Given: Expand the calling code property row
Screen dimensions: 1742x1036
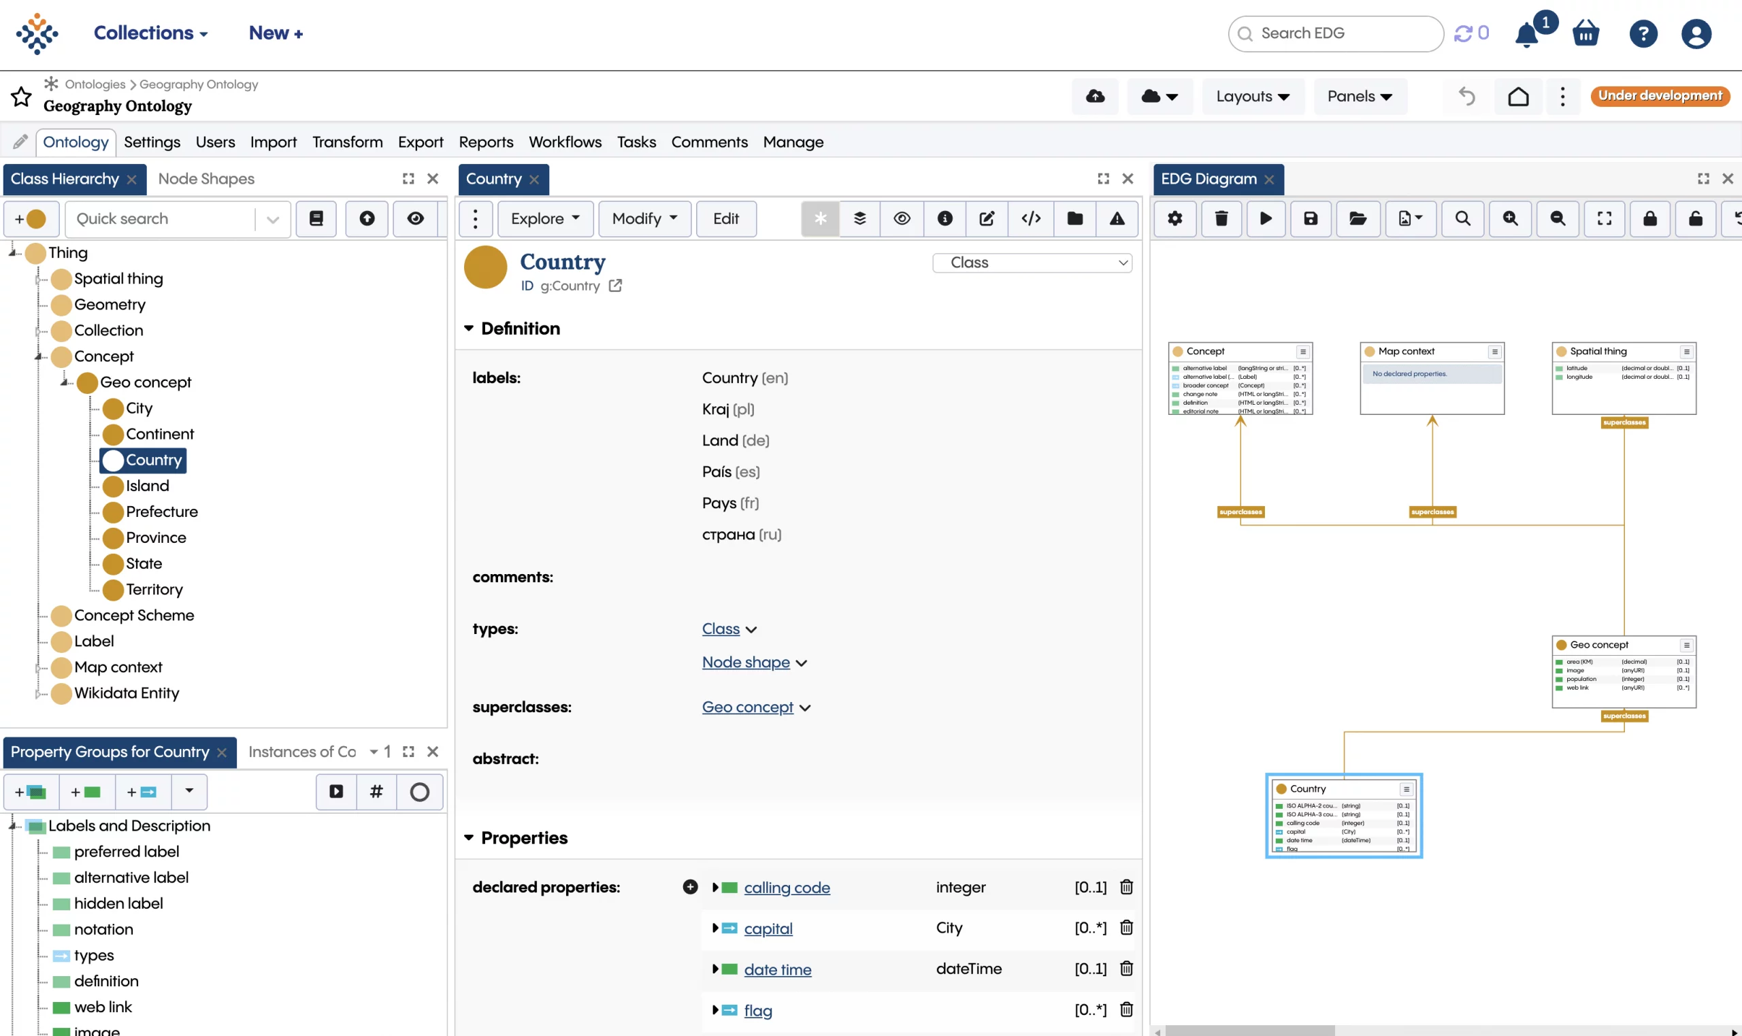Looking at the screenshot, I should [x=715, y=887].
